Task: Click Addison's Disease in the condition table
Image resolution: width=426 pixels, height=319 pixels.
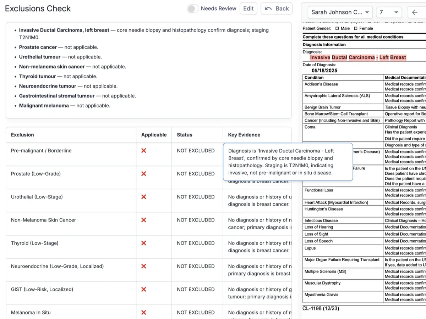Action: [x=321, y=84]
